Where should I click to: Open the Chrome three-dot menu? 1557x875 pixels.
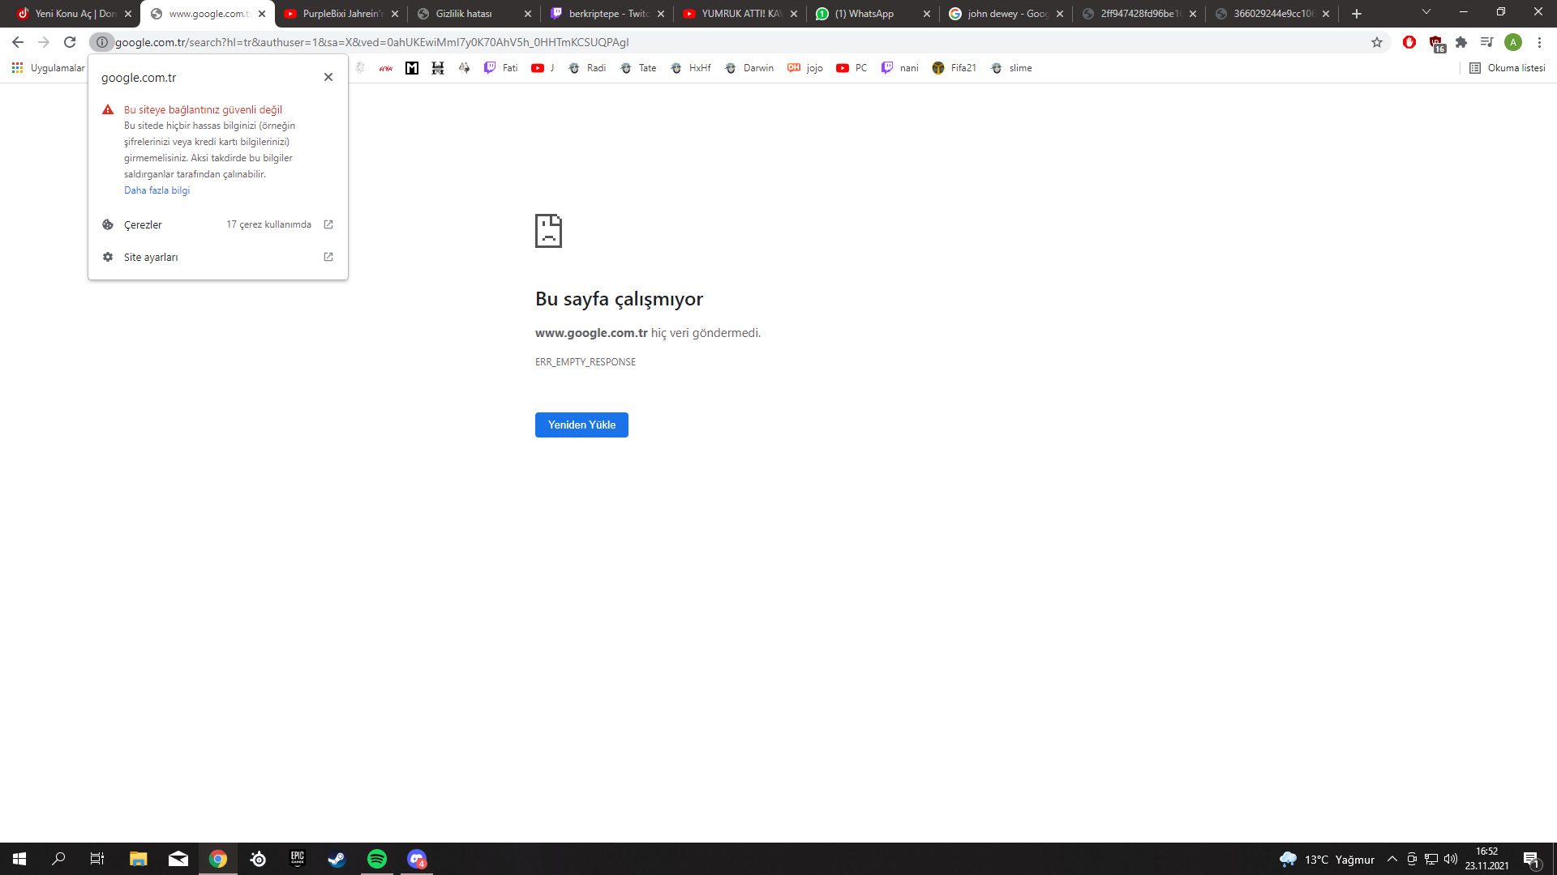(1539, 42)
